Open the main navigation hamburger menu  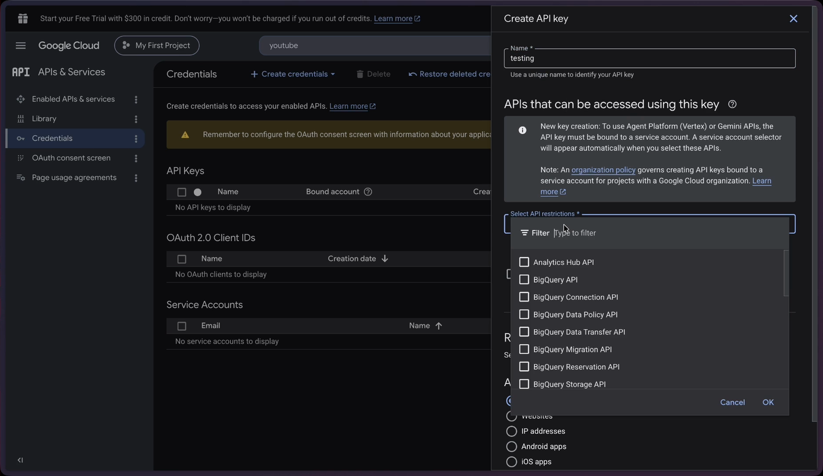tap(21, 45)
